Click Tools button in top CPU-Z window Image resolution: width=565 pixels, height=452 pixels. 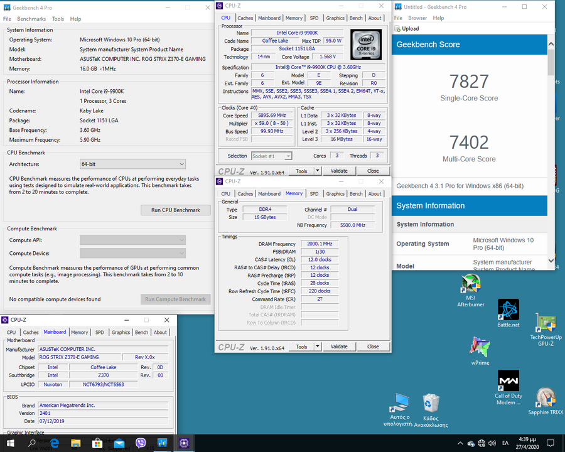(x=301, y=171)
